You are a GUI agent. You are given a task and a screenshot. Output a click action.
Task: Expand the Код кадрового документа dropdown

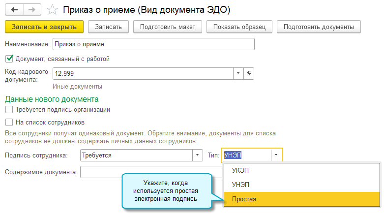tap(238, 73)
